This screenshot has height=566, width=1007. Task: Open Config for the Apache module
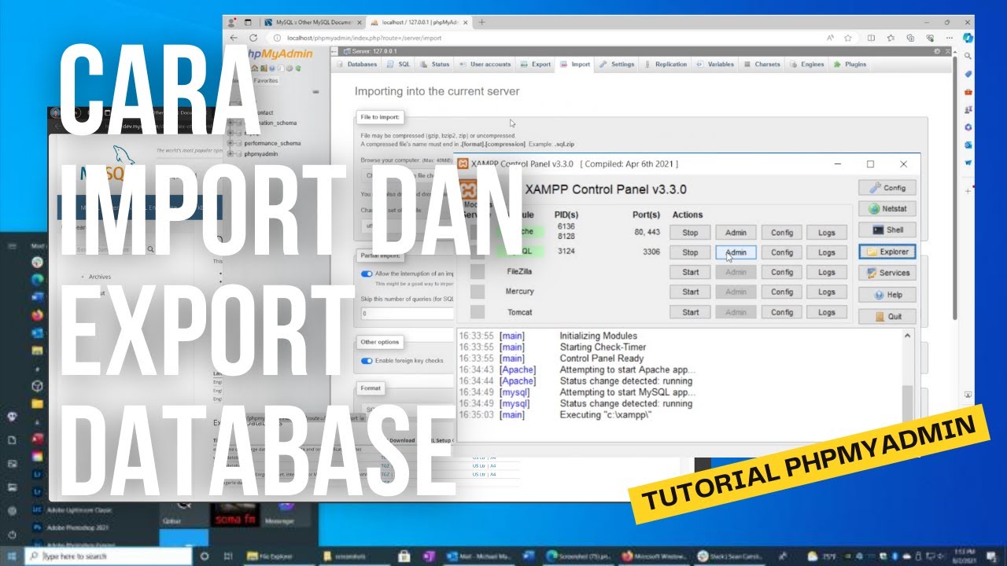click(781, 233)
